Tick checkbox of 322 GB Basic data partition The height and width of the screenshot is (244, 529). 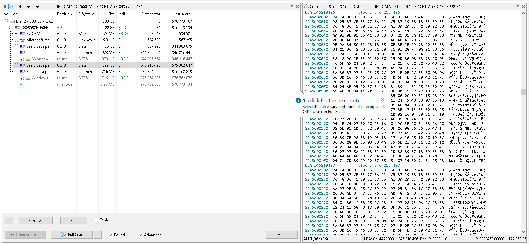17,65
